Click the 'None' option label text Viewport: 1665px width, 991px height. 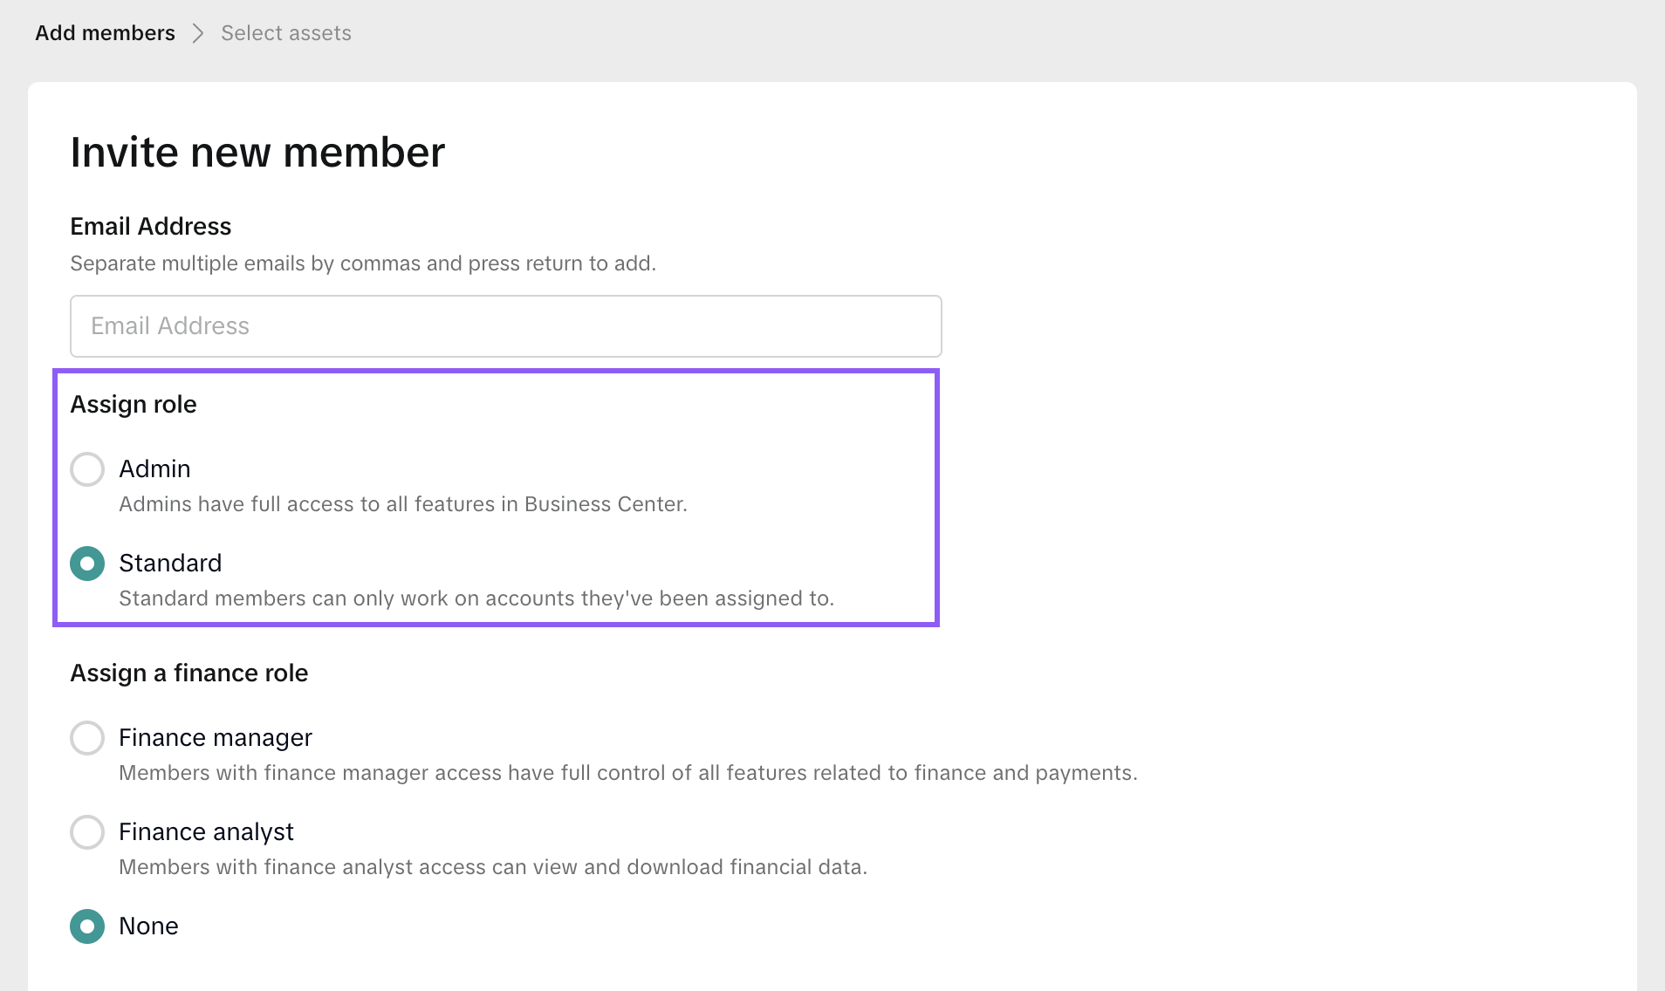click(x=148, y=926)
